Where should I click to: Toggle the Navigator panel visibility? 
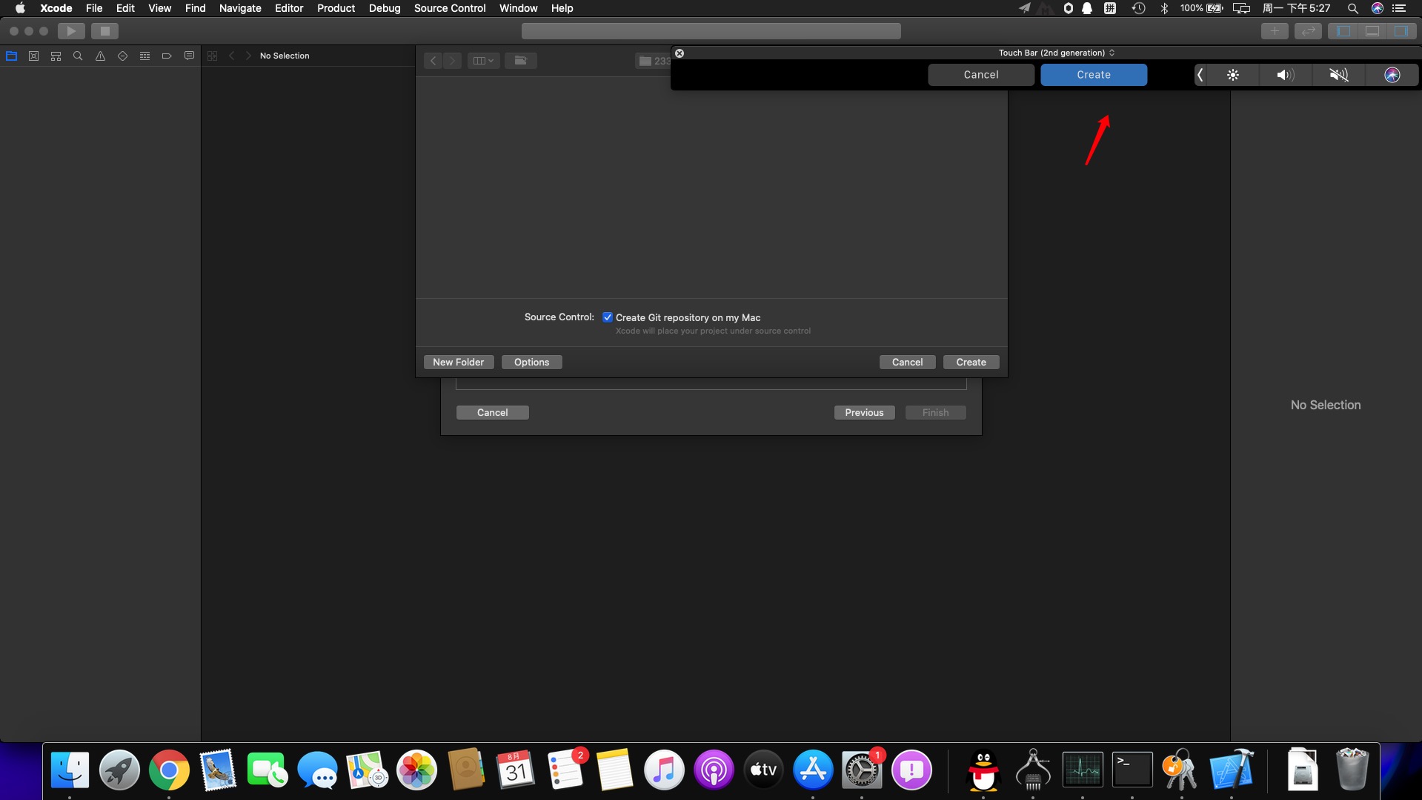click(x=1343, y=31)
